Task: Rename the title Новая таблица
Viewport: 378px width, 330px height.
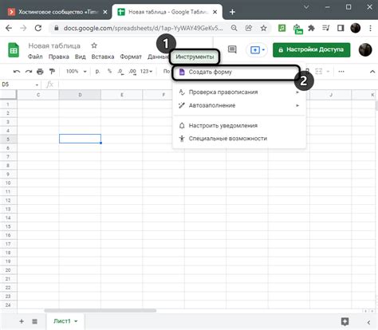Action: pos(54,45)
